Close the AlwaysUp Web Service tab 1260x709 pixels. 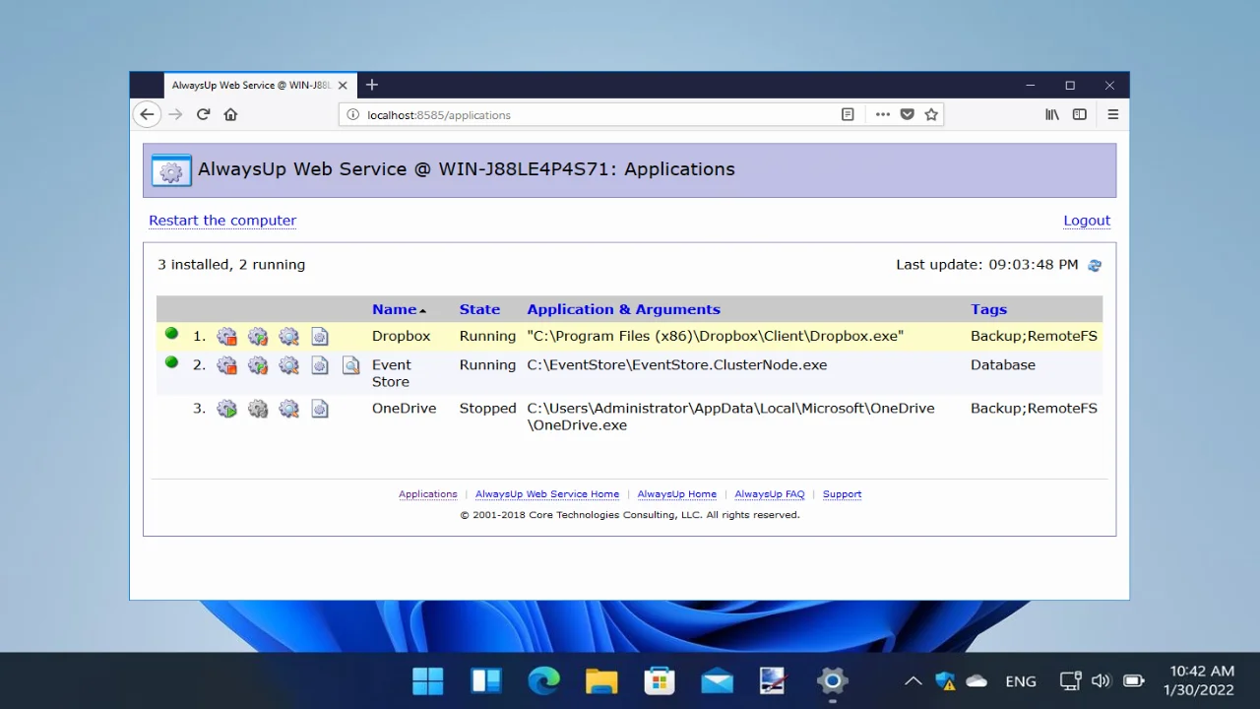(x=343, y=86)
